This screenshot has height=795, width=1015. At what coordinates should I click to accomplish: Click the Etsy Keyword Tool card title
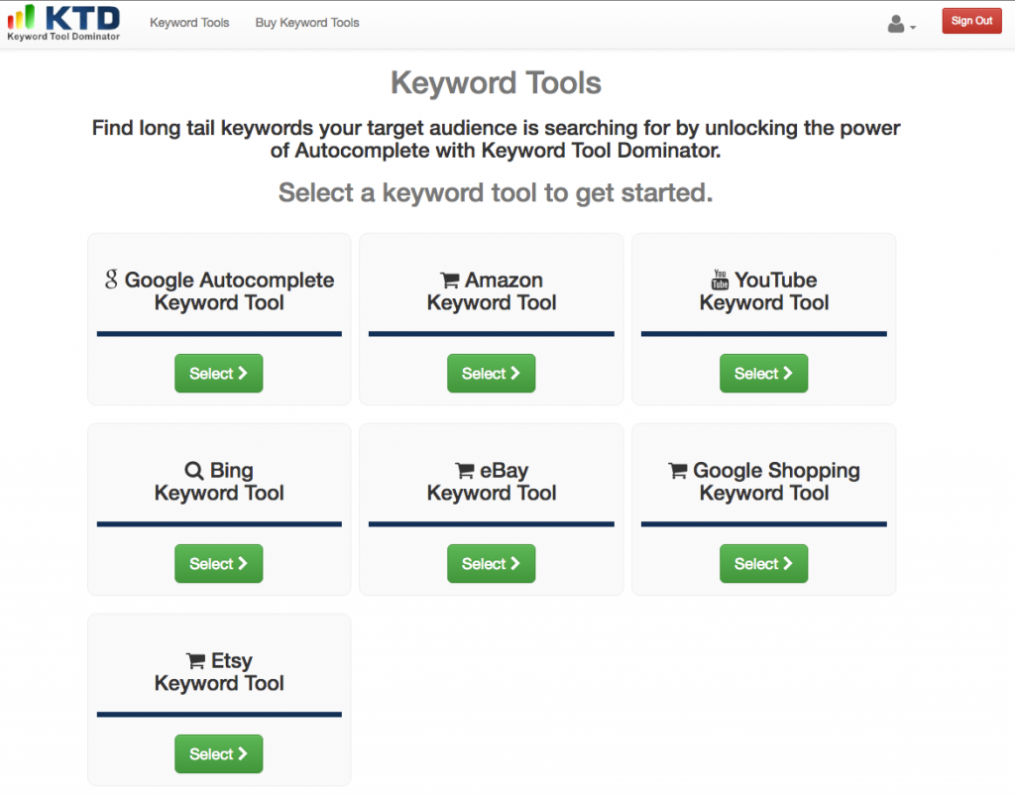[x=219, y=672]
